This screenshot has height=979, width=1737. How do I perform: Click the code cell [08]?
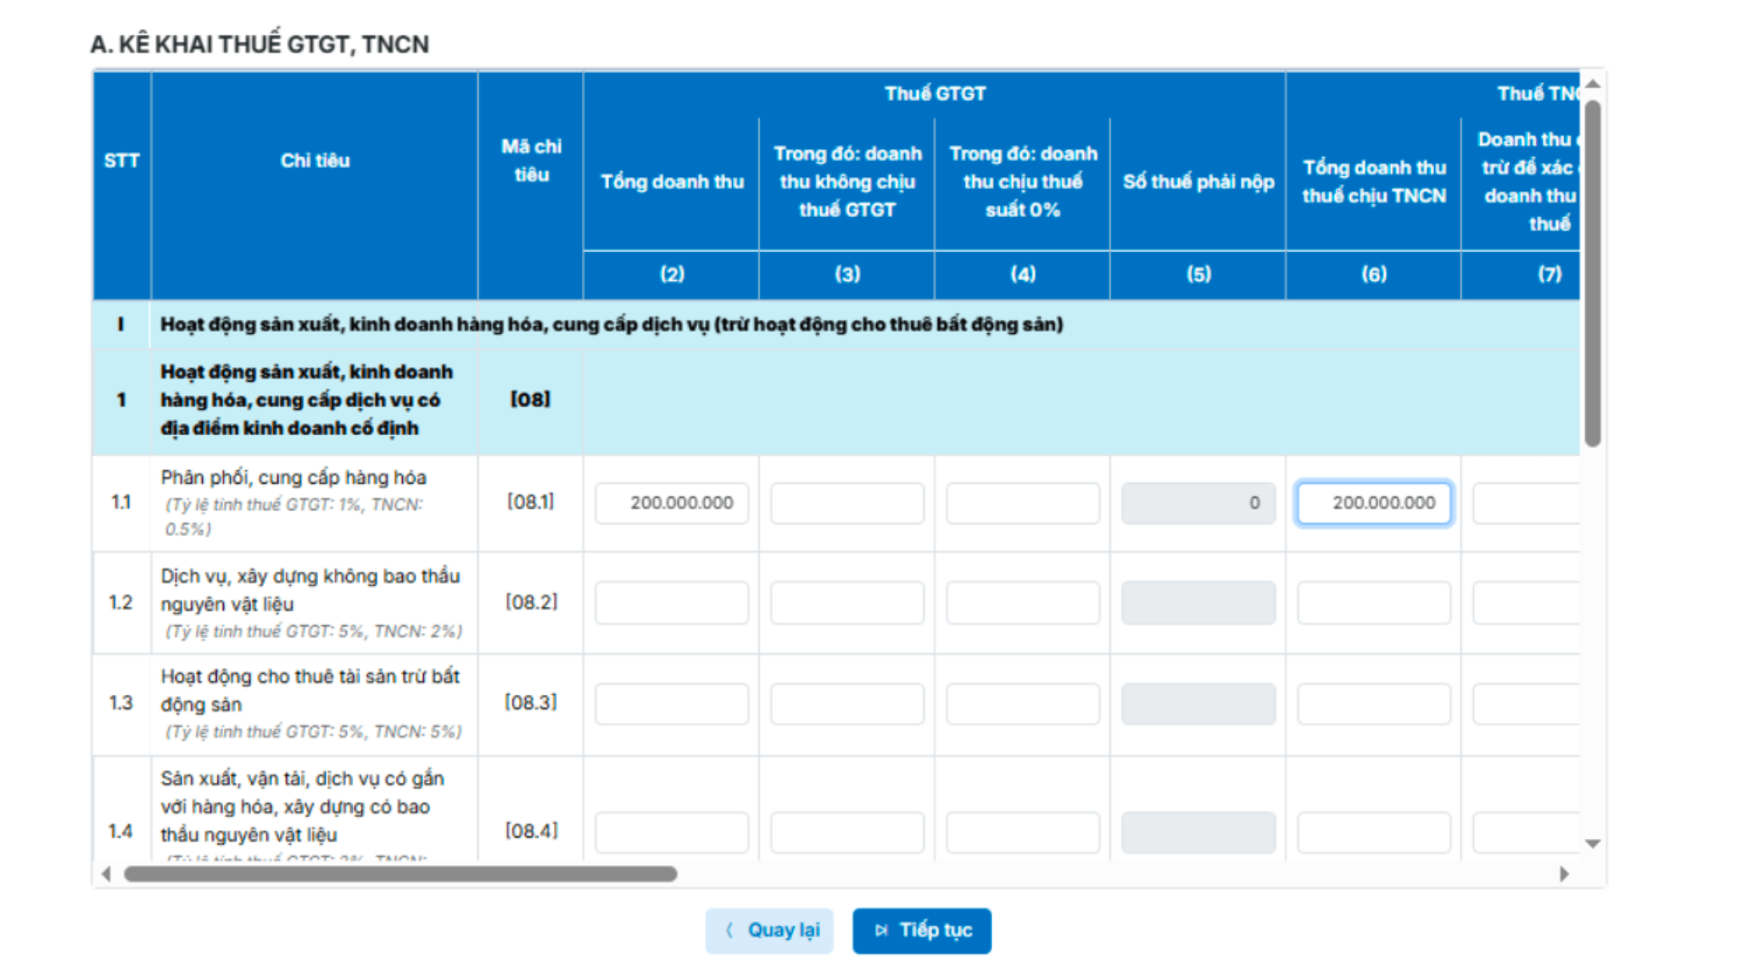tap(530, 400)
